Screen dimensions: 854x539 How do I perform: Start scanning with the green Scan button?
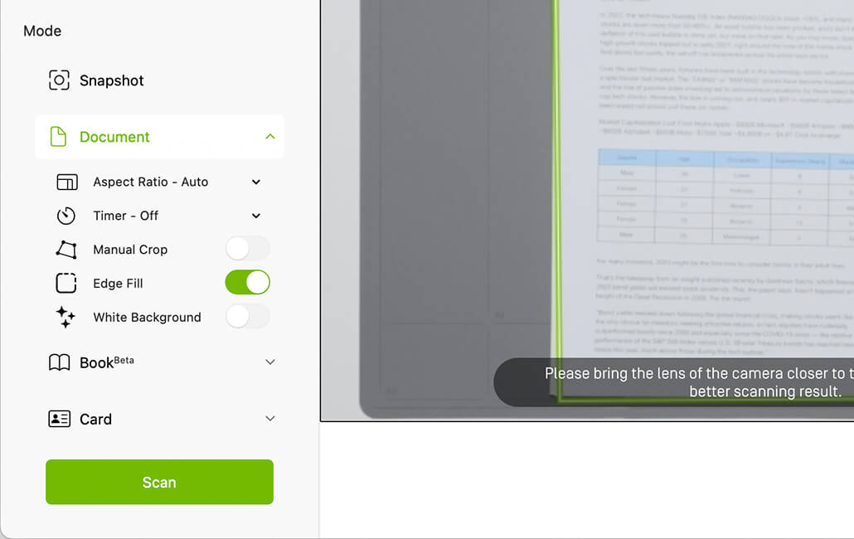click(x=159, y=482)
